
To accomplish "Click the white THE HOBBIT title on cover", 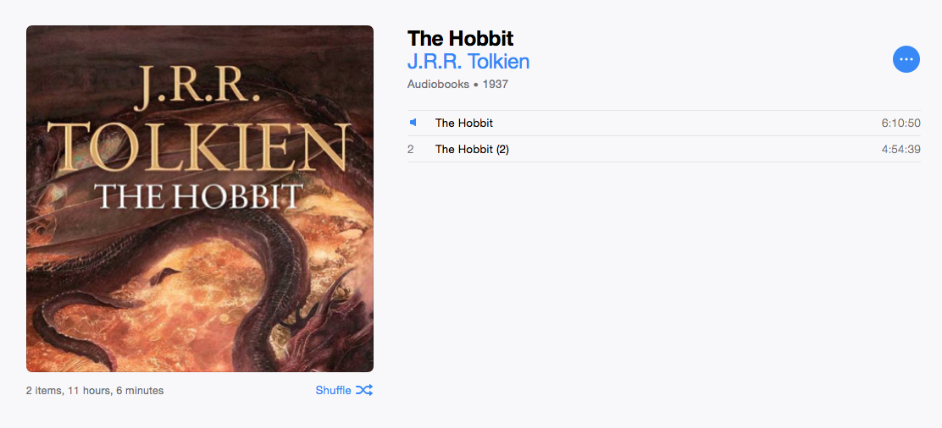I will point(199,195).
